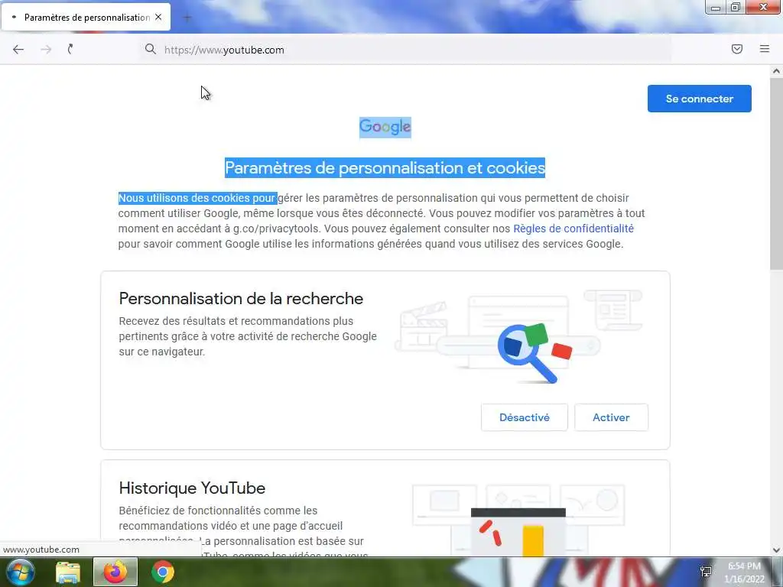The width and height of the screenshot is (783, 587).
Task: Restore down the Firefox window
Action: (736, 7)
